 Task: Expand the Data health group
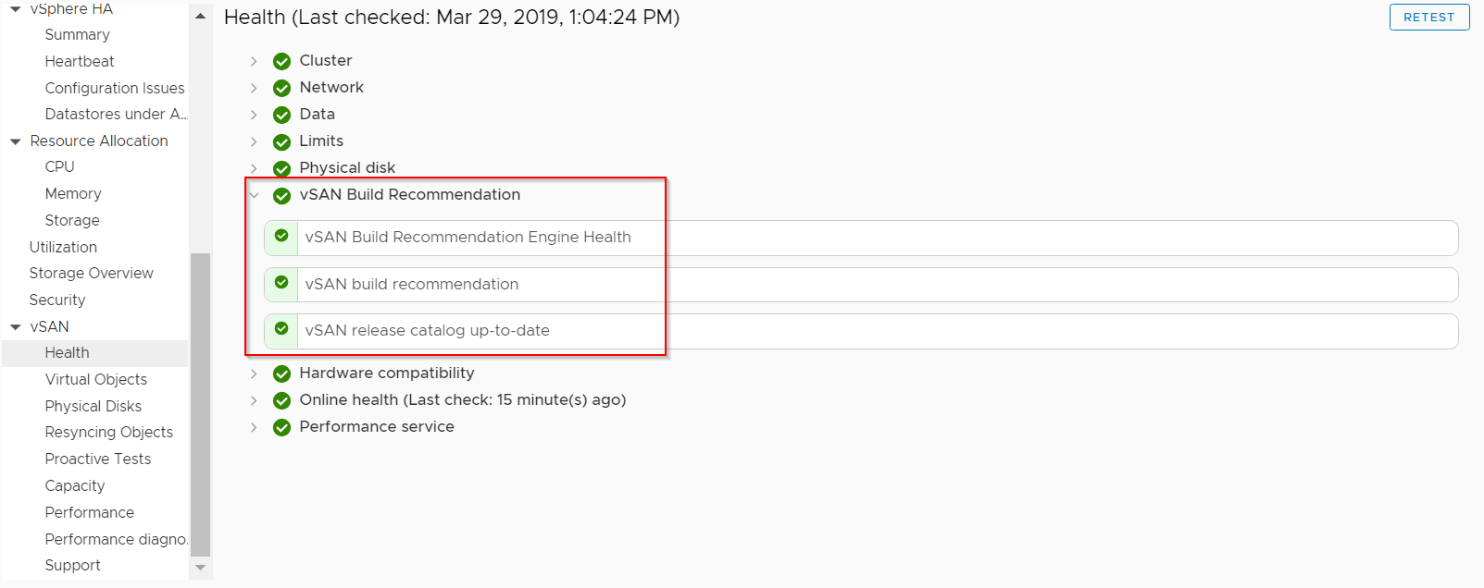coord(254,115)
